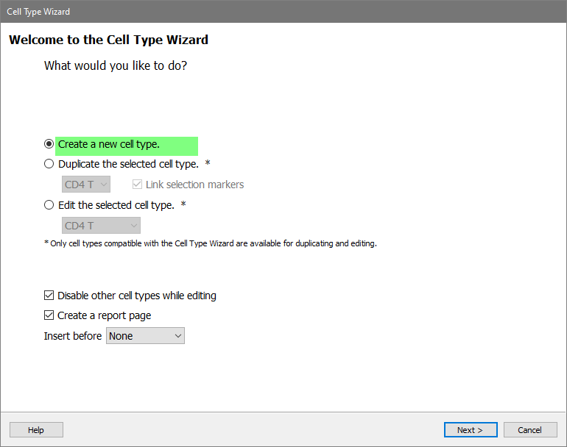Choose "Duplicate the selected cell type" option
This screenshot has width=567, height=447.
[x=49, y=164]
